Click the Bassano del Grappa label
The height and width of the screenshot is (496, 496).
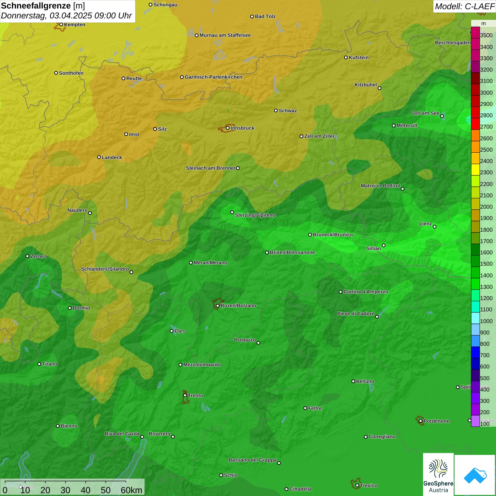pos(253,460)
